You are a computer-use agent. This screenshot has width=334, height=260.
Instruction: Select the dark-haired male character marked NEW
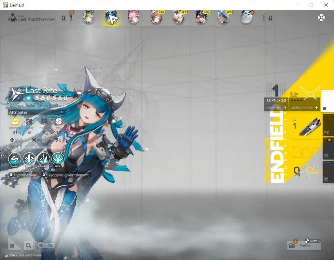202,18
